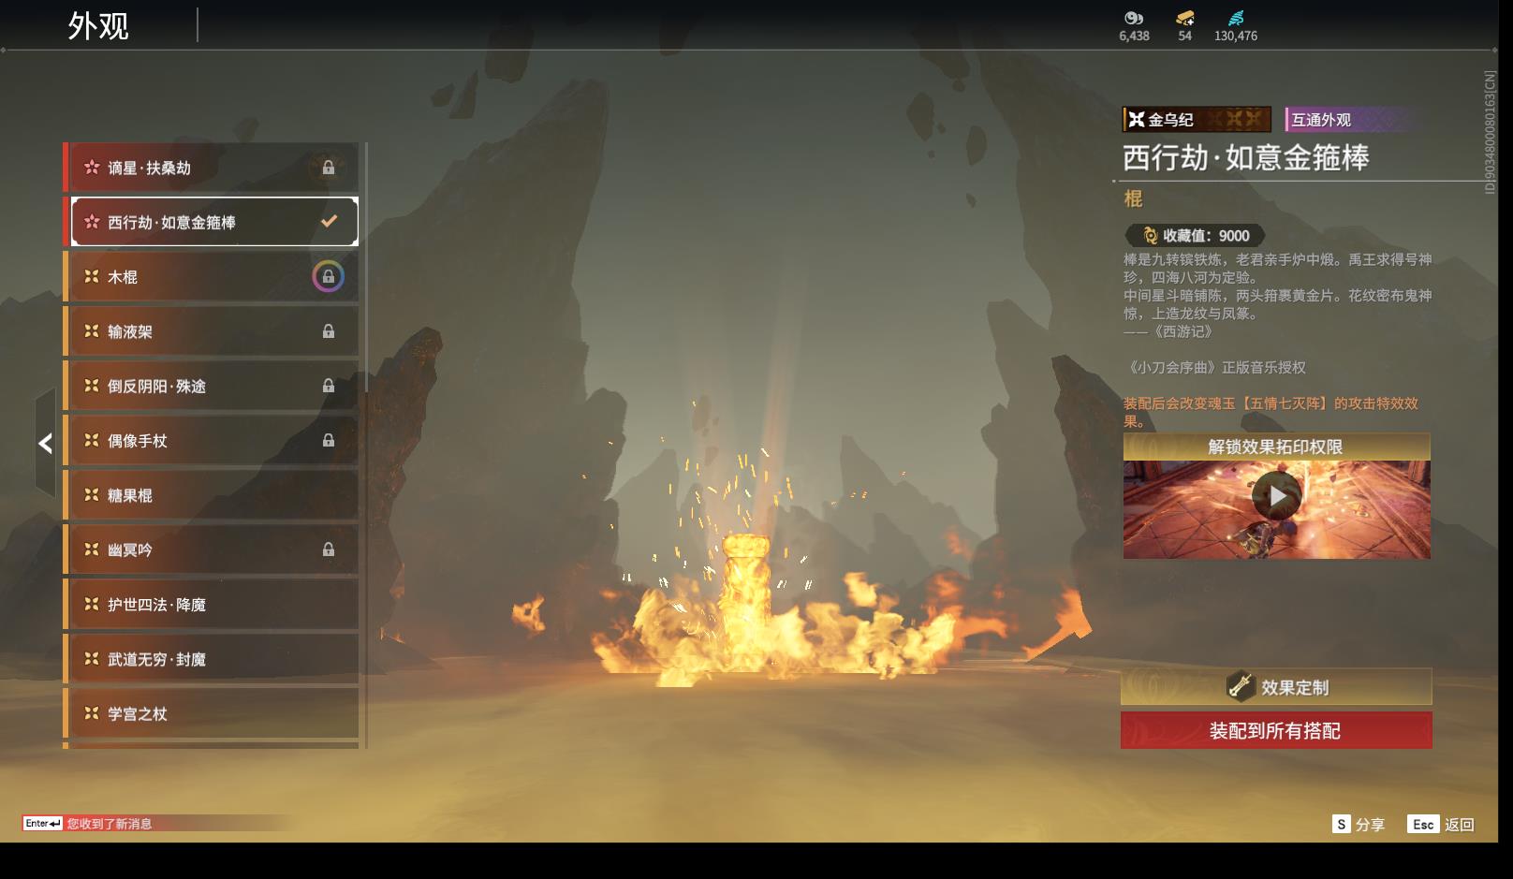Click the cross icon beside 学宫之杖
This screenshot has height=879, width=1513.
[x=92, y=713]
